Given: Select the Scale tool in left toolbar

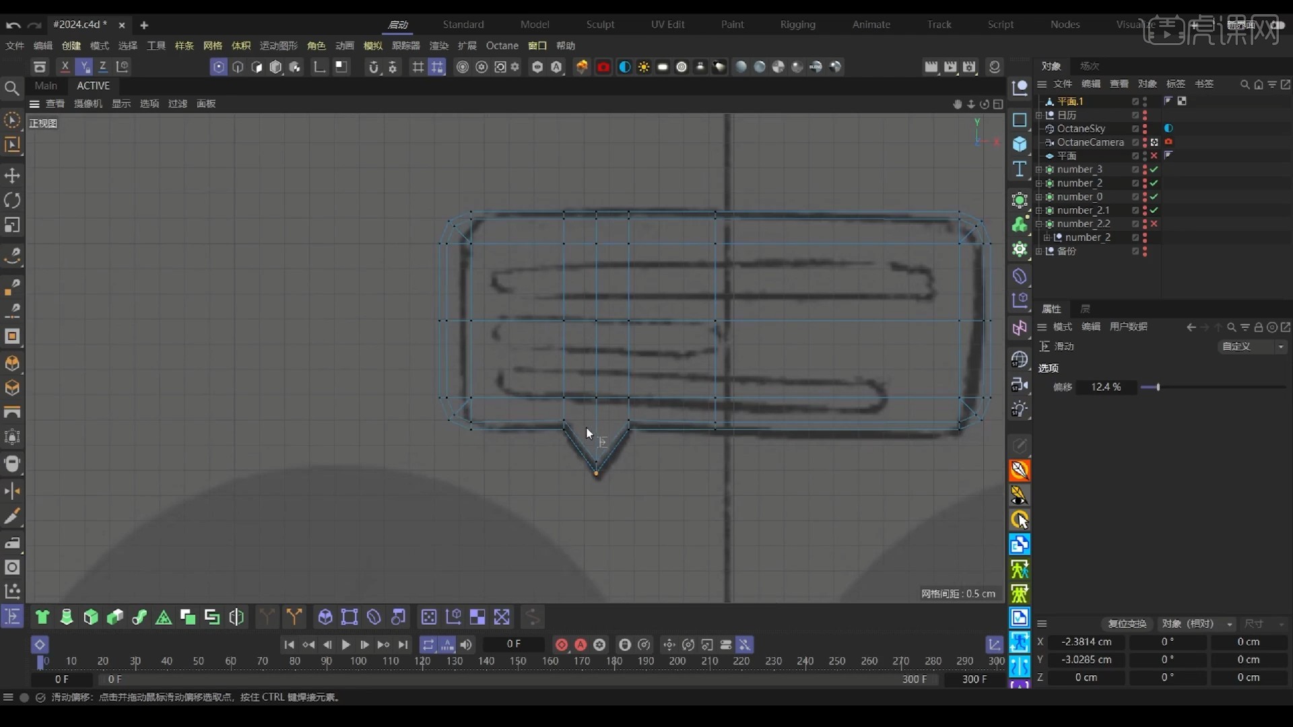Looking at the screenshot, I should 12,225.
